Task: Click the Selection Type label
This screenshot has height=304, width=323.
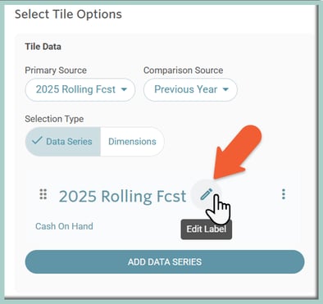Action: click(x=54, y=119)
